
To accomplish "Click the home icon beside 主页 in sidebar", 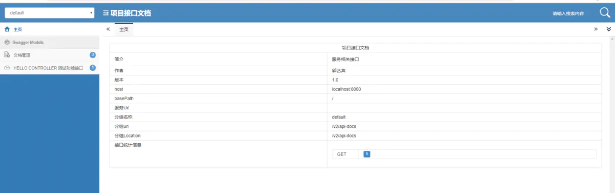I will tap(7, 30).
